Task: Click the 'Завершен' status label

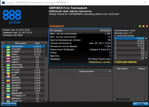Action: [57, 26]
